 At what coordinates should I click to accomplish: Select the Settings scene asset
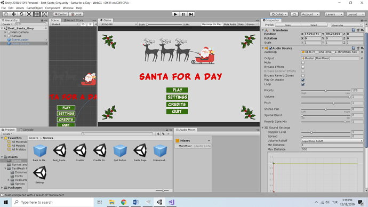40,174
